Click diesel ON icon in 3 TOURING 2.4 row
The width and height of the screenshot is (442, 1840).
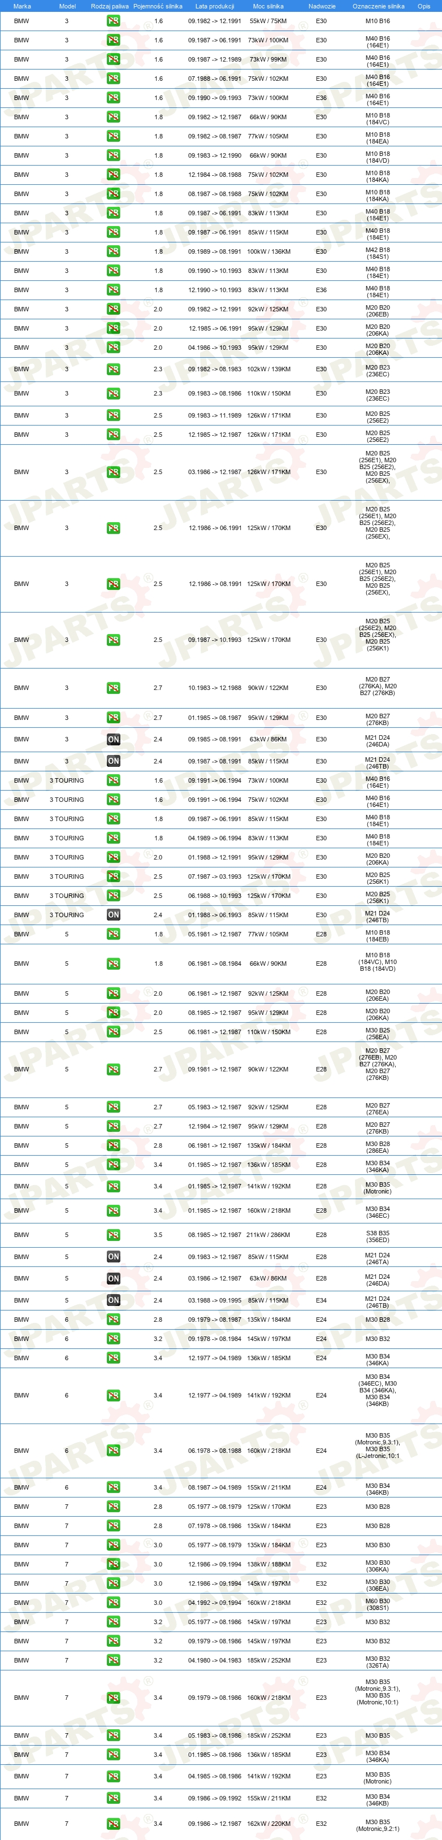pos(114,915)
